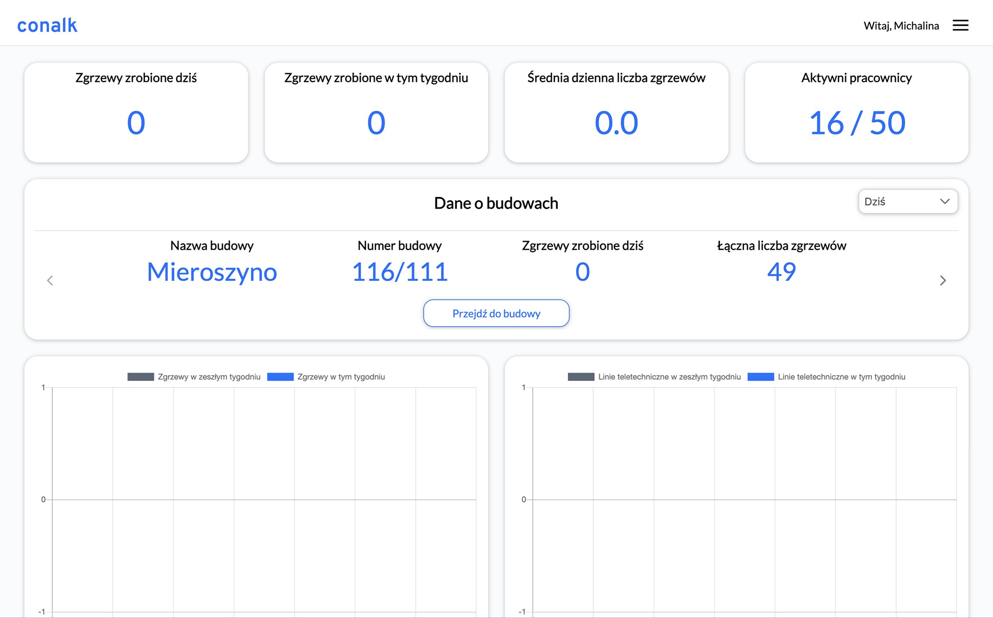
Task: Click the 0.0 daily average value
Action: 616,123
